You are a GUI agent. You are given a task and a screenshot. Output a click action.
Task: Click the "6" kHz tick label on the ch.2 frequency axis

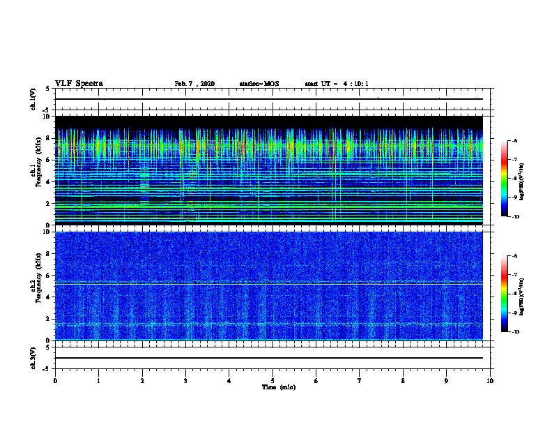coord(48,276)
